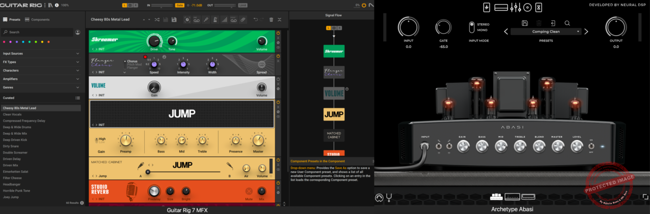Toggle power of the Skreamer component

(x=278, y=33)
